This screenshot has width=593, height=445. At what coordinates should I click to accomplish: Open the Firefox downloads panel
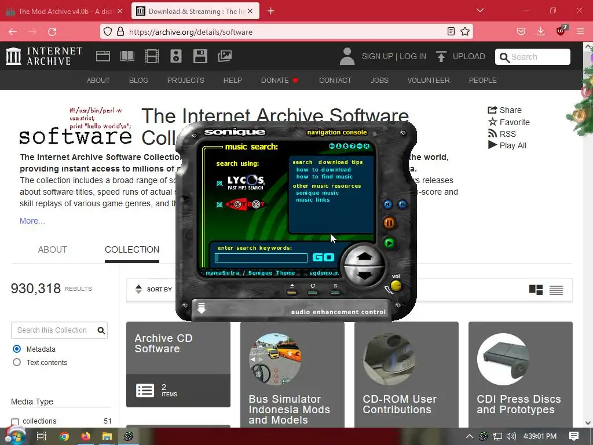click(541, 31)
